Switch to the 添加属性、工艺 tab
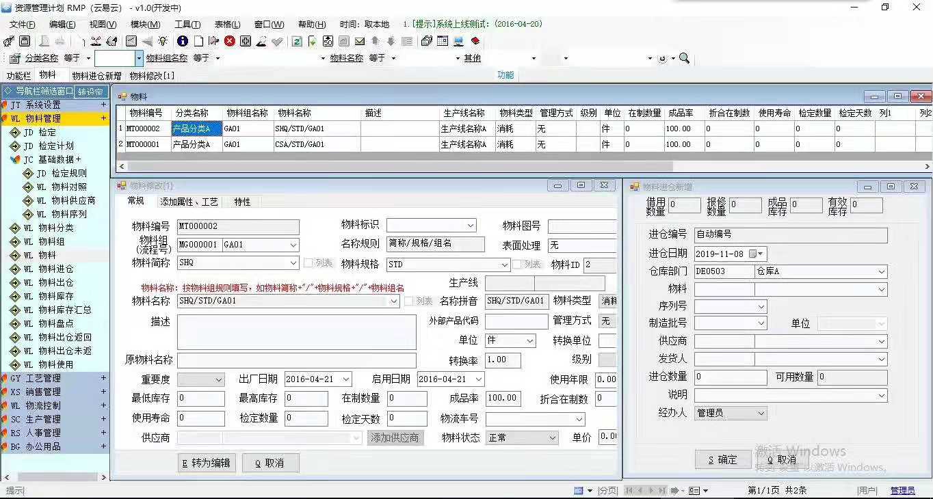Viewport: 933px width, 499px height. pyautogui.click(x=189, y=202)
